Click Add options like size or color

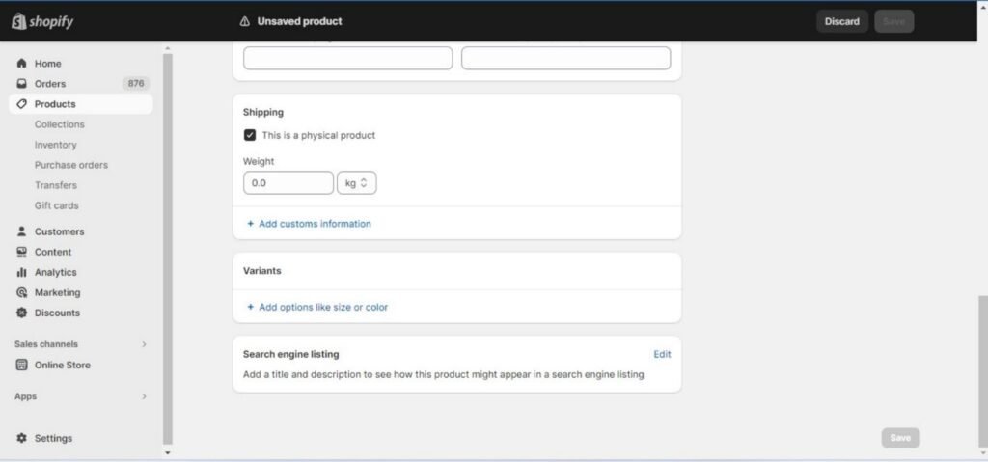(322, 307)
